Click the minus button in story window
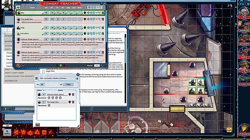The image size is (250, 140). coord(10,109)
